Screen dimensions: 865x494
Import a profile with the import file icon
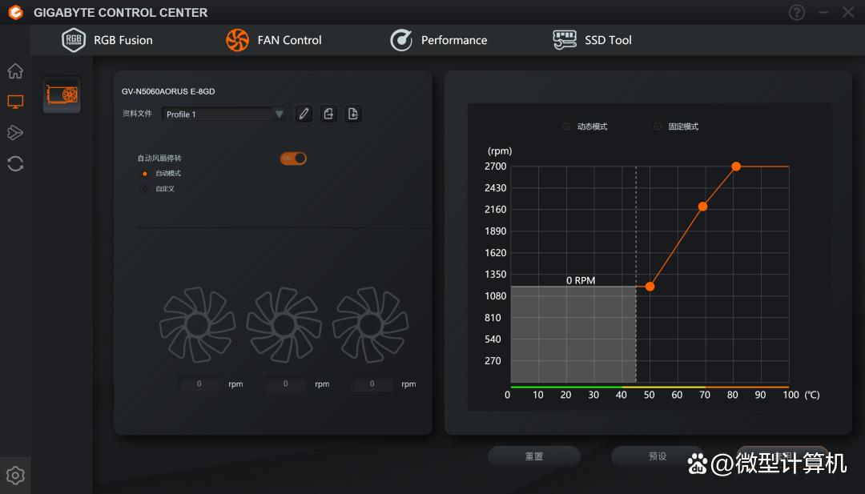click(x=353, y=114)
